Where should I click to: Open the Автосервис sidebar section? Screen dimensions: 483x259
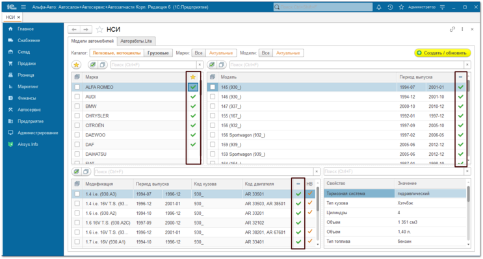tap(29, 110)
